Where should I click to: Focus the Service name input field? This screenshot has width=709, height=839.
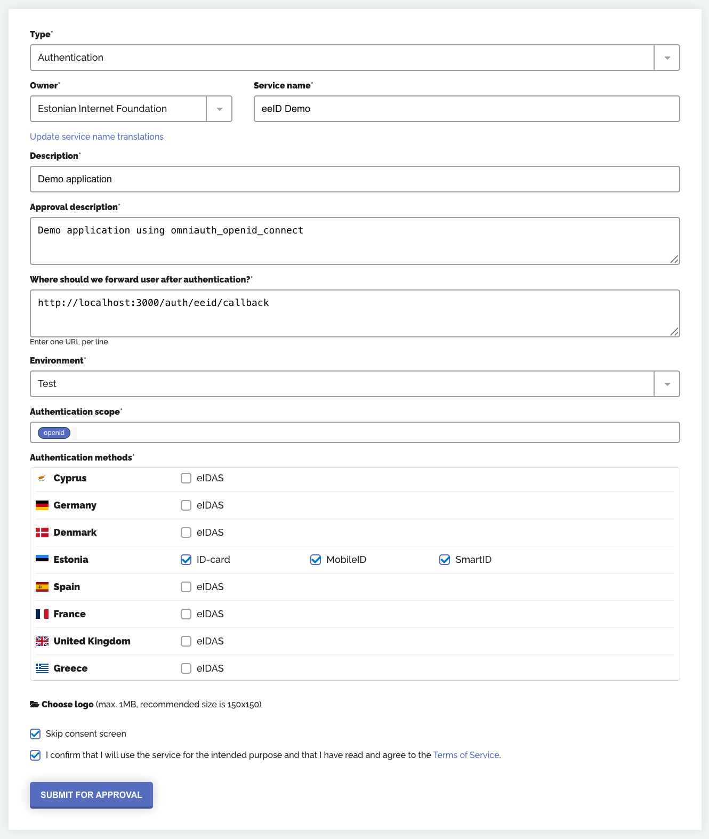pos(467,109)
